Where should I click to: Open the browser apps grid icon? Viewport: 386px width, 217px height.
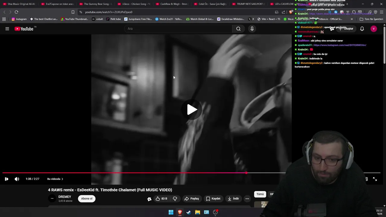tap(4, 19)
